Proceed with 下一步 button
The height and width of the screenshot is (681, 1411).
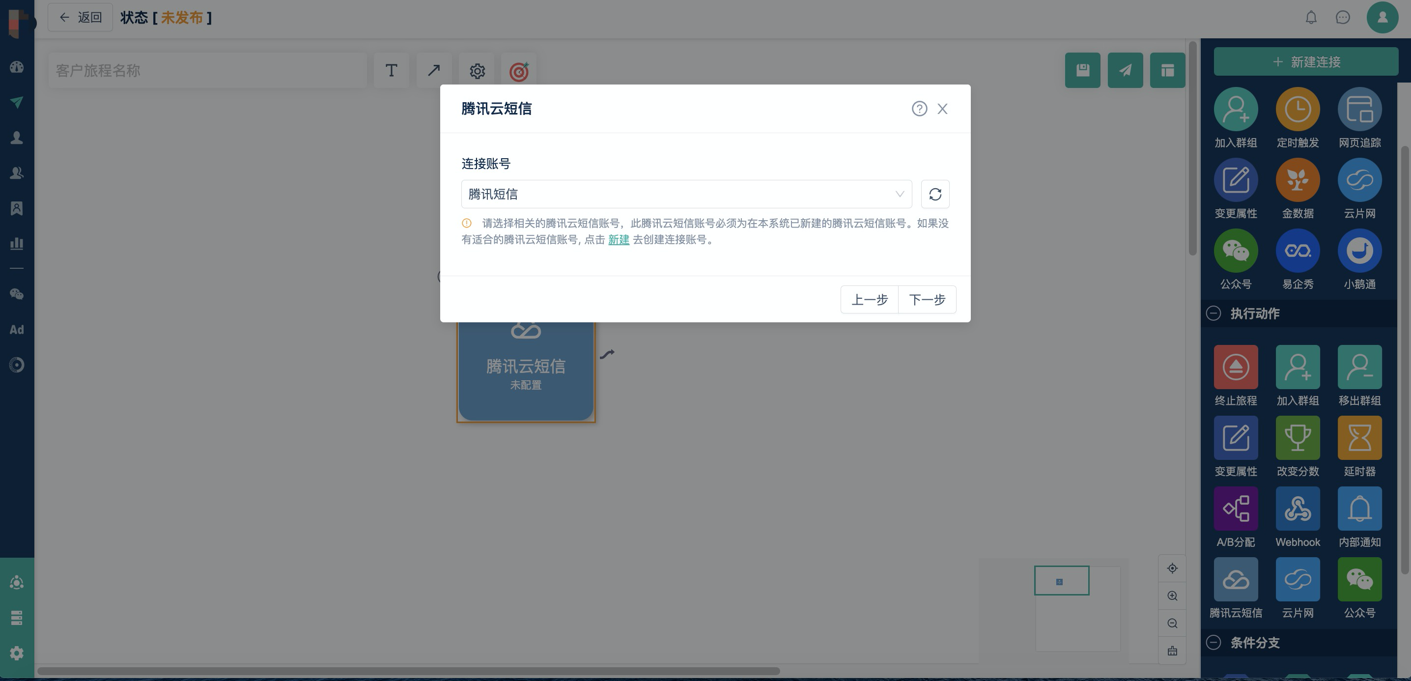tap(928, 299)
